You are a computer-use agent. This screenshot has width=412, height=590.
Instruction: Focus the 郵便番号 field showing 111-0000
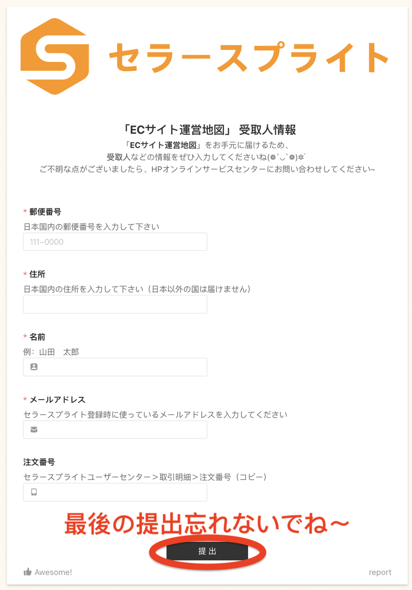click(115, 242)
